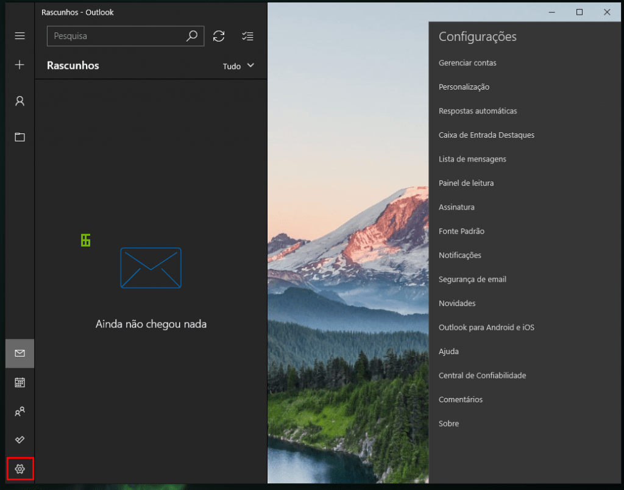Go to Assinatura settings
The width and height of the screenshot is (624, 490).
(x=456, y=207)
